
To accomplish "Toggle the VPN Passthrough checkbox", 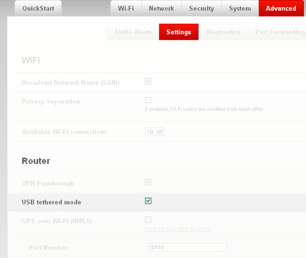I will tap(148, 182).
